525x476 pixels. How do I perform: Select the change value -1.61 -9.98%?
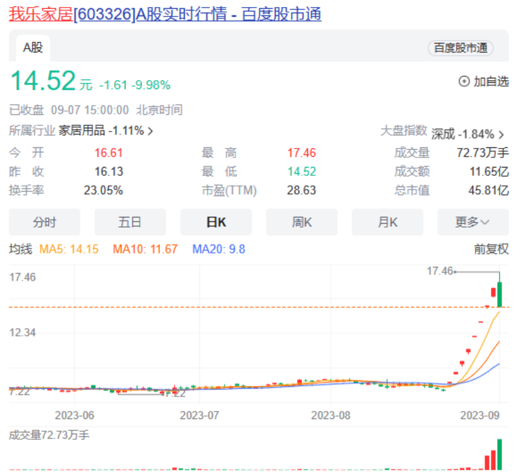click(x=135, y=85)
